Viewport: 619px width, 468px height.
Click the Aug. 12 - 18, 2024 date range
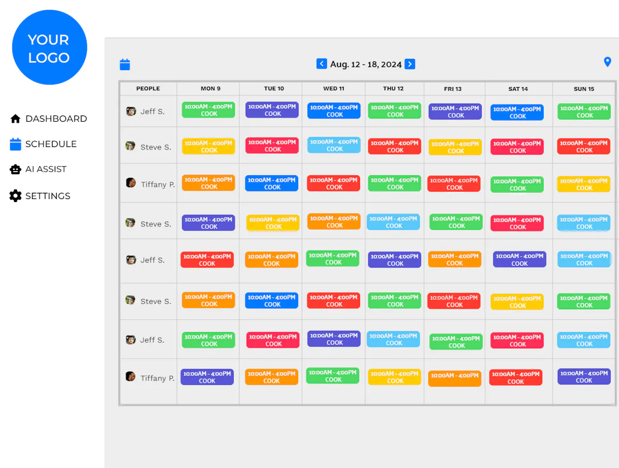pos(366,64)
